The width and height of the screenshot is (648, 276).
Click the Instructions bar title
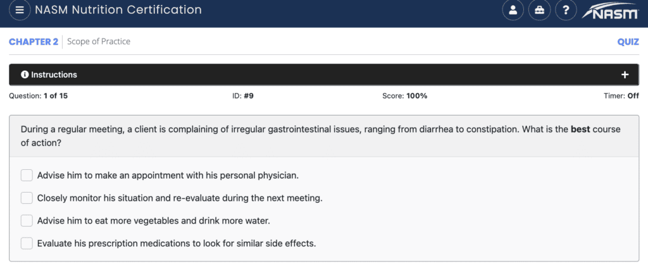click(54, 75)
